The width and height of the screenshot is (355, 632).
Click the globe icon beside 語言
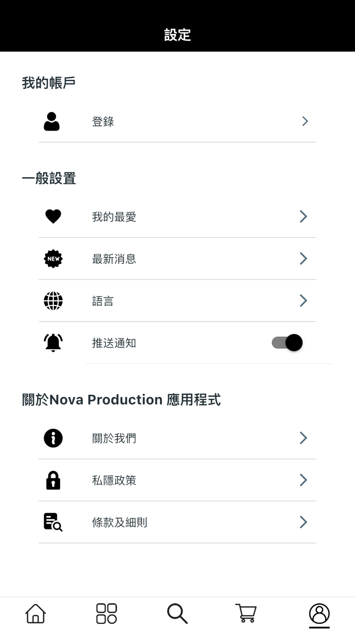pyautogui.click(x=53, y=301)
